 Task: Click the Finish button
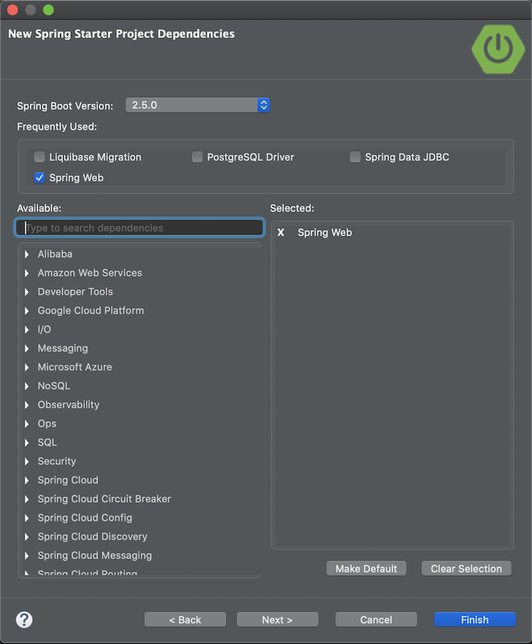click(474, 619)
